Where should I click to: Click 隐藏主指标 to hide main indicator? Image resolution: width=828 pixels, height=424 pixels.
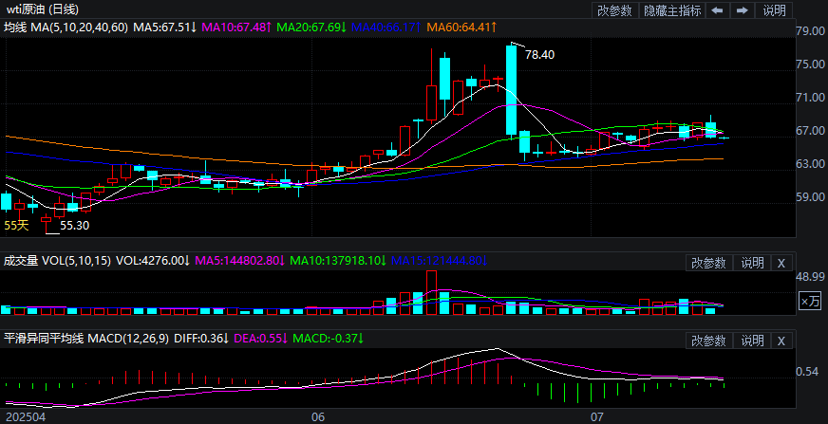tap(671, 10)
